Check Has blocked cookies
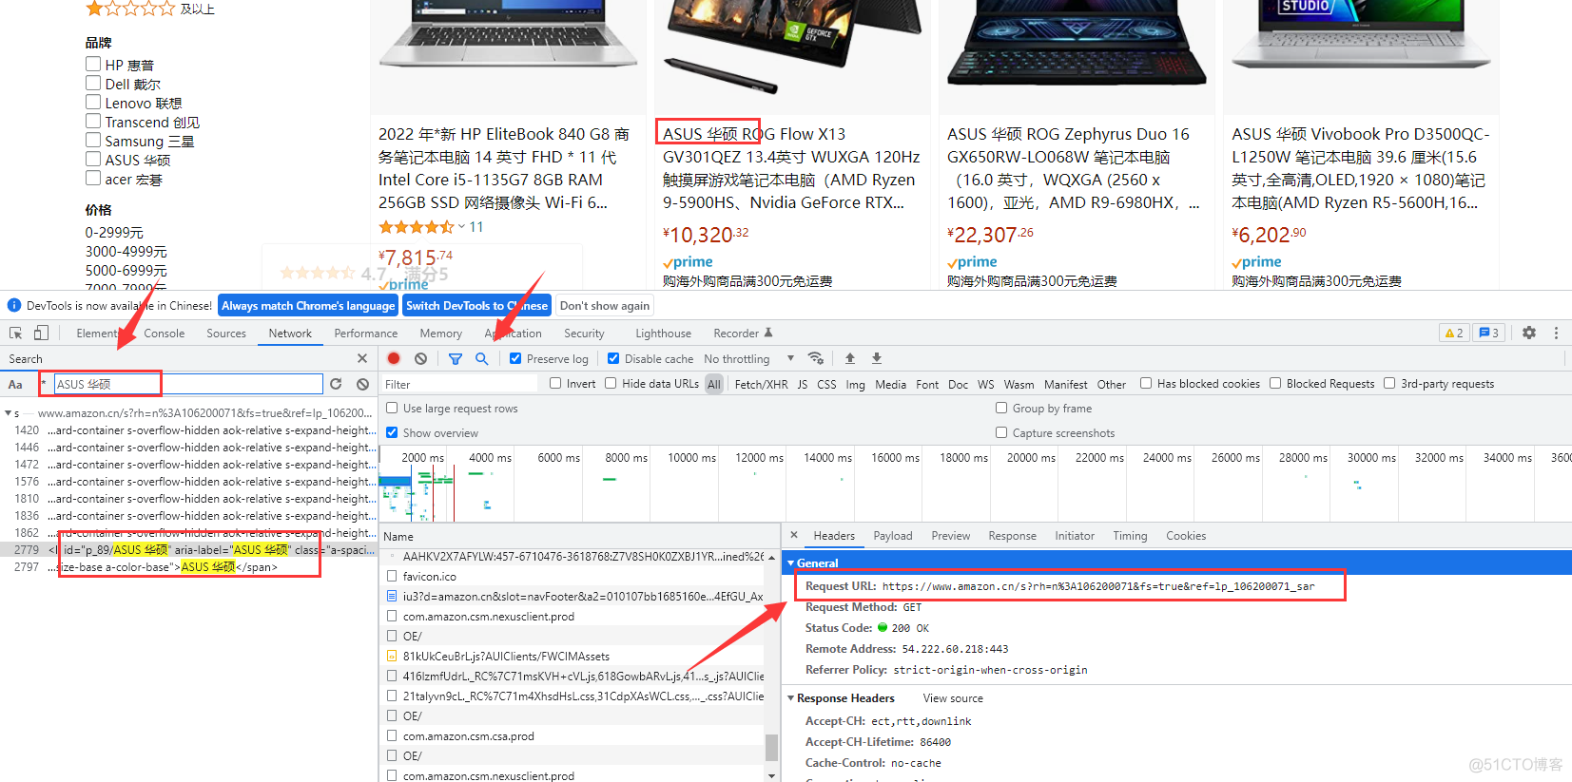The image size is (1572, 782). pos(1146,383)
